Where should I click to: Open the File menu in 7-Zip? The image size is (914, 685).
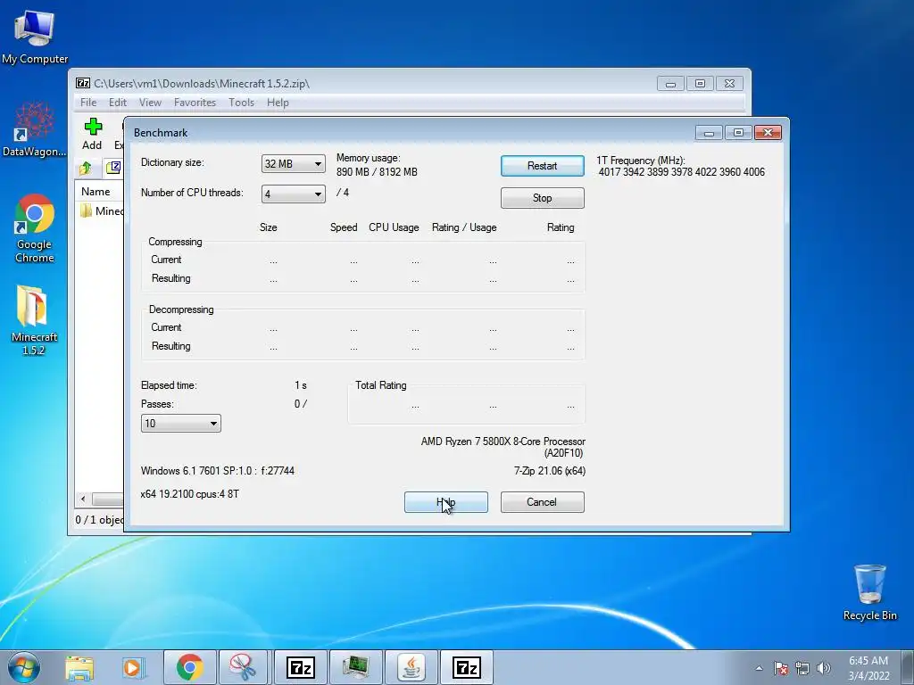[88, 103]
